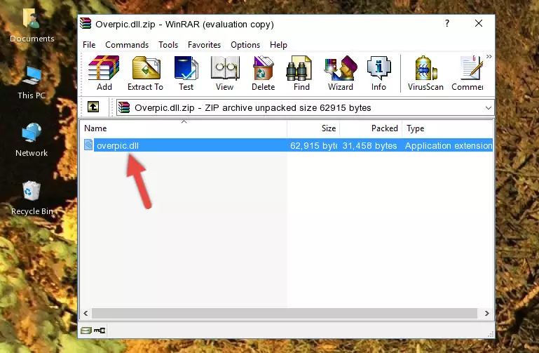The height and width of the screenshot is (353, 539).
Task: Run the Test archive tool
Action: pos(186,73)
